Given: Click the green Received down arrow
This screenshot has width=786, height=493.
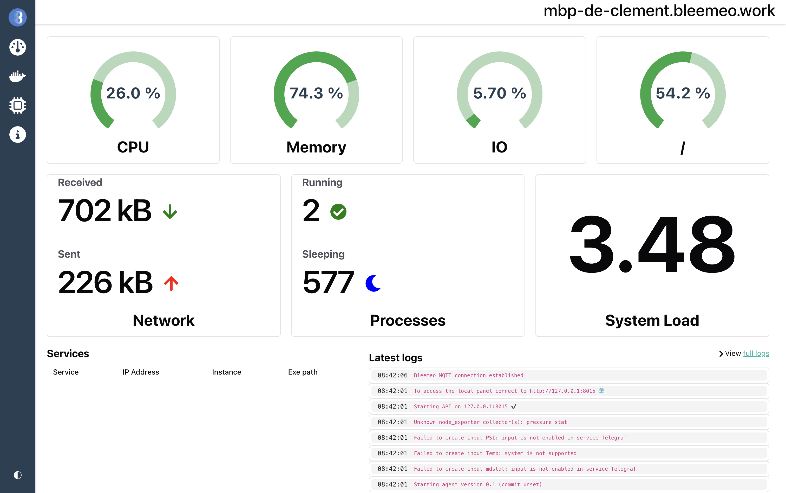Looking at the screenshot, I should click(x=170, y=212).
